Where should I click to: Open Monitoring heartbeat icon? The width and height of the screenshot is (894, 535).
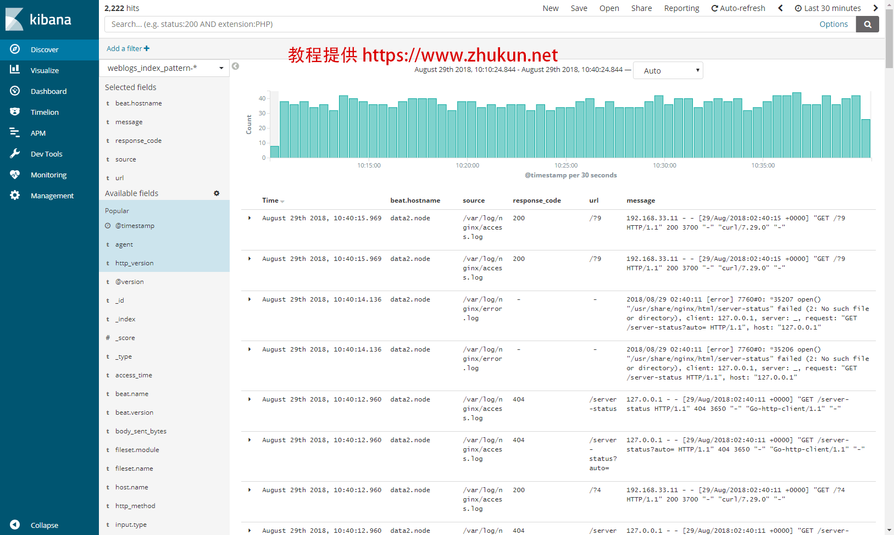[x=15, y=175]
